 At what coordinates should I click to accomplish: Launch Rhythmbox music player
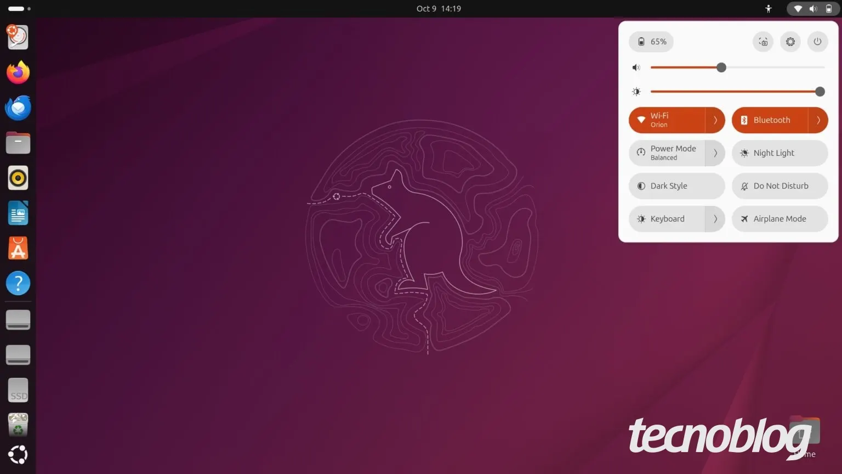click(x=18, y=178)
